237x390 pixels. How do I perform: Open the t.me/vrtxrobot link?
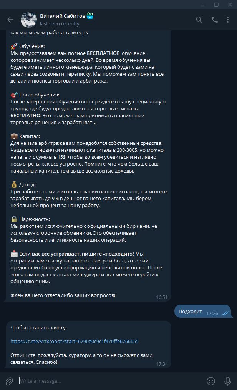click(75, 342)
